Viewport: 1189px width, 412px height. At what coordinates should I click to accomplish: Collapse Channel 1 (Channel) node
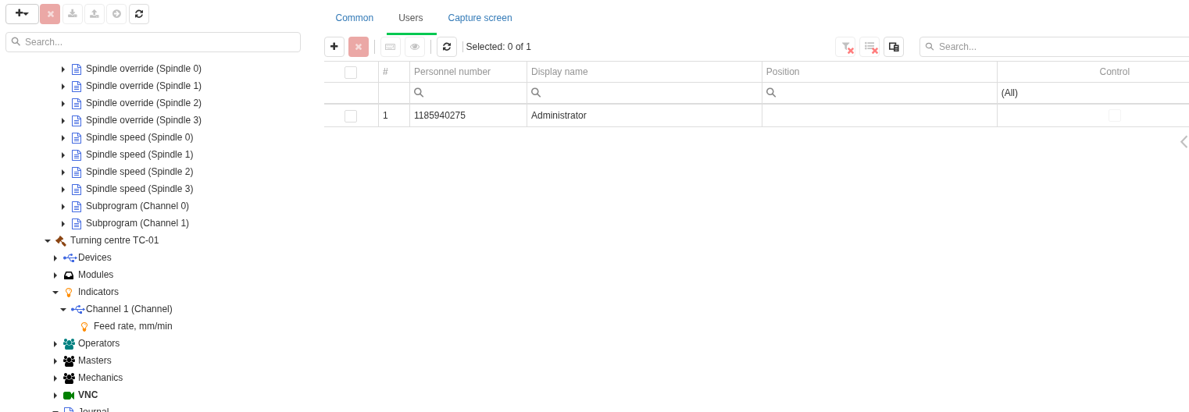coord(63,310)
